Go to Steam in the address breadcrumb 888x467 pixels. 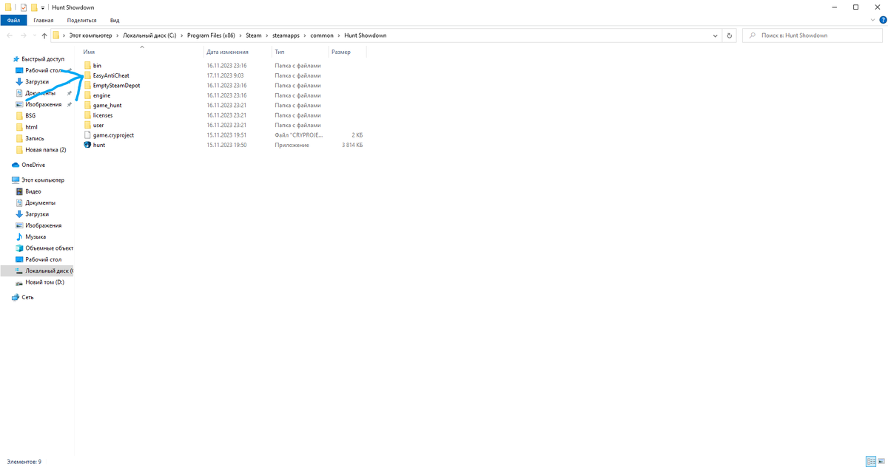click(255, 35)
